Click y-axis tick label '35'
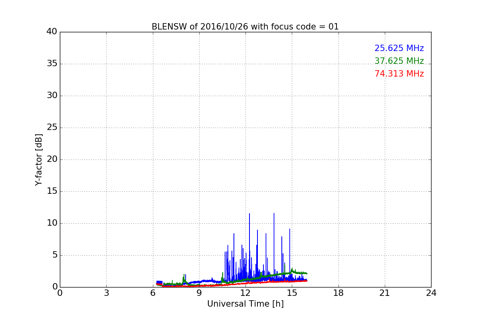 [52, 64]
